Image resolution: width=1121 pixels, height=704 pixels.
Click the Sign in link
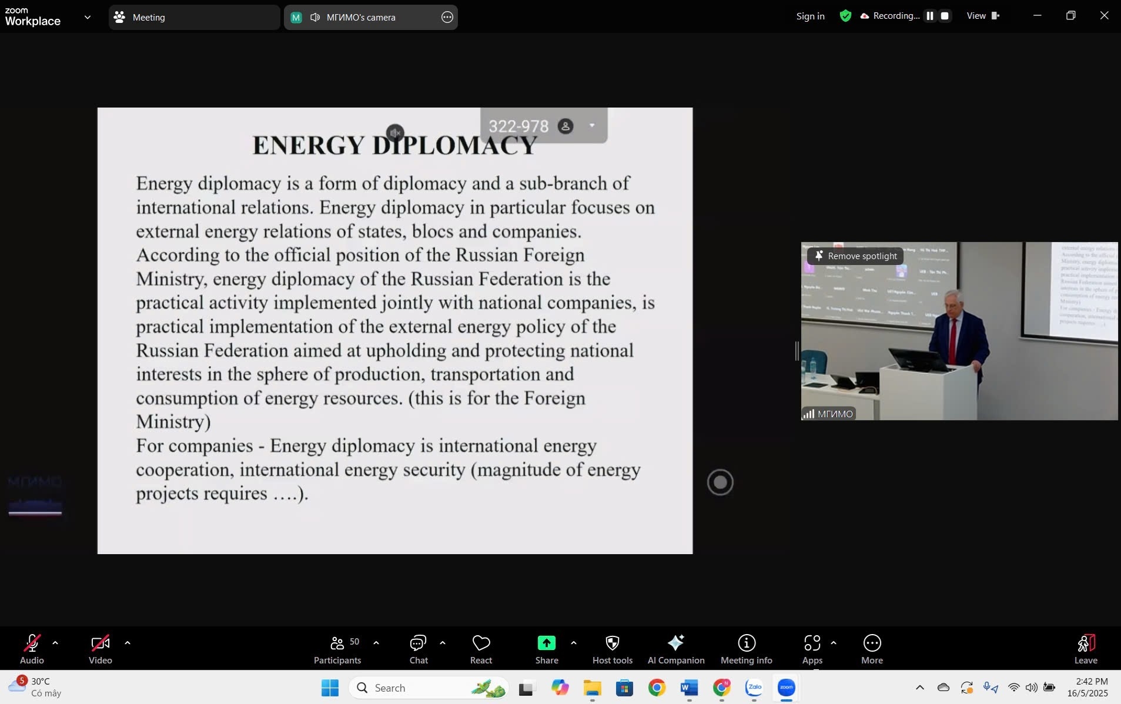[x=810, y=16]
